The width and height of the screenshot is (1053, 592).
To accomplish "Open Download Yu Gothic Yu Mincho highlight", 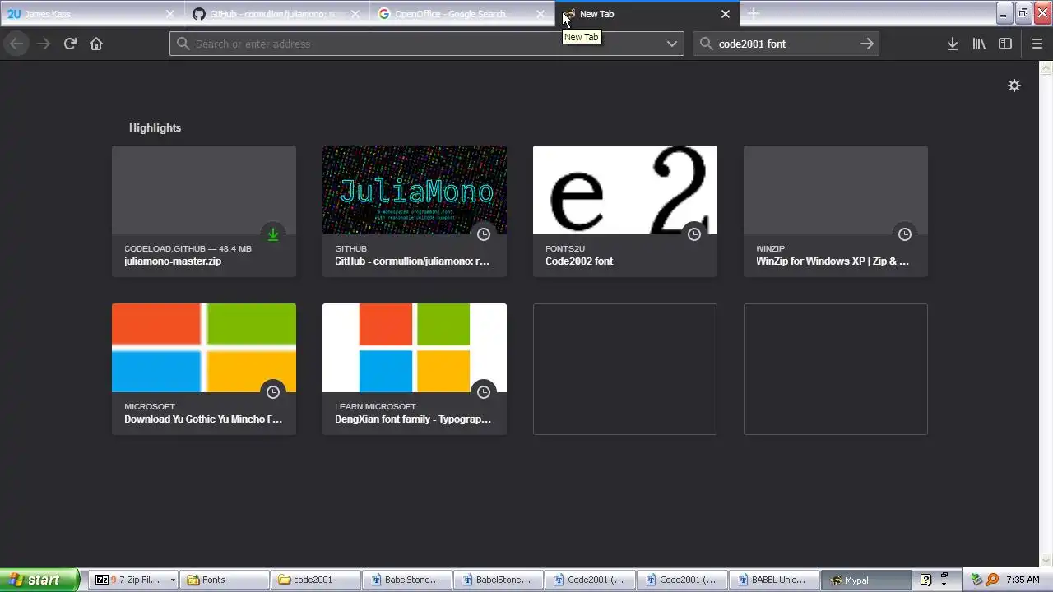I will (204, 369).
